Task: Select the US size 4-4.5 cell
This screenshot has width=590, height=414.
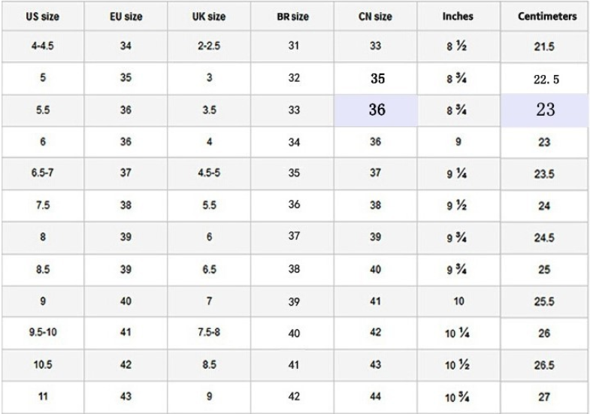Action: pos(41,46)
